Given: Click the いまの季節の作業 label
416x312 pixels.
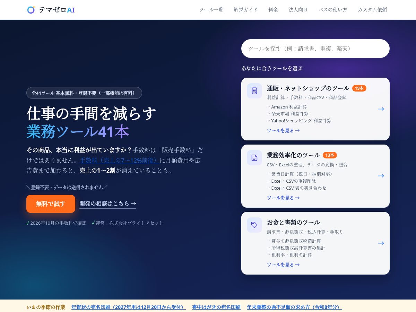Looking at the screenshot, I should [x=46, y=307].
